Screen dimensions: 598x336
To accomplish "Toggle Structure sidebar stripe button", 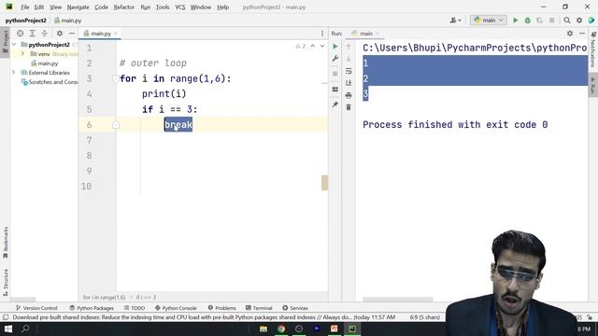I will pos(5,282).
